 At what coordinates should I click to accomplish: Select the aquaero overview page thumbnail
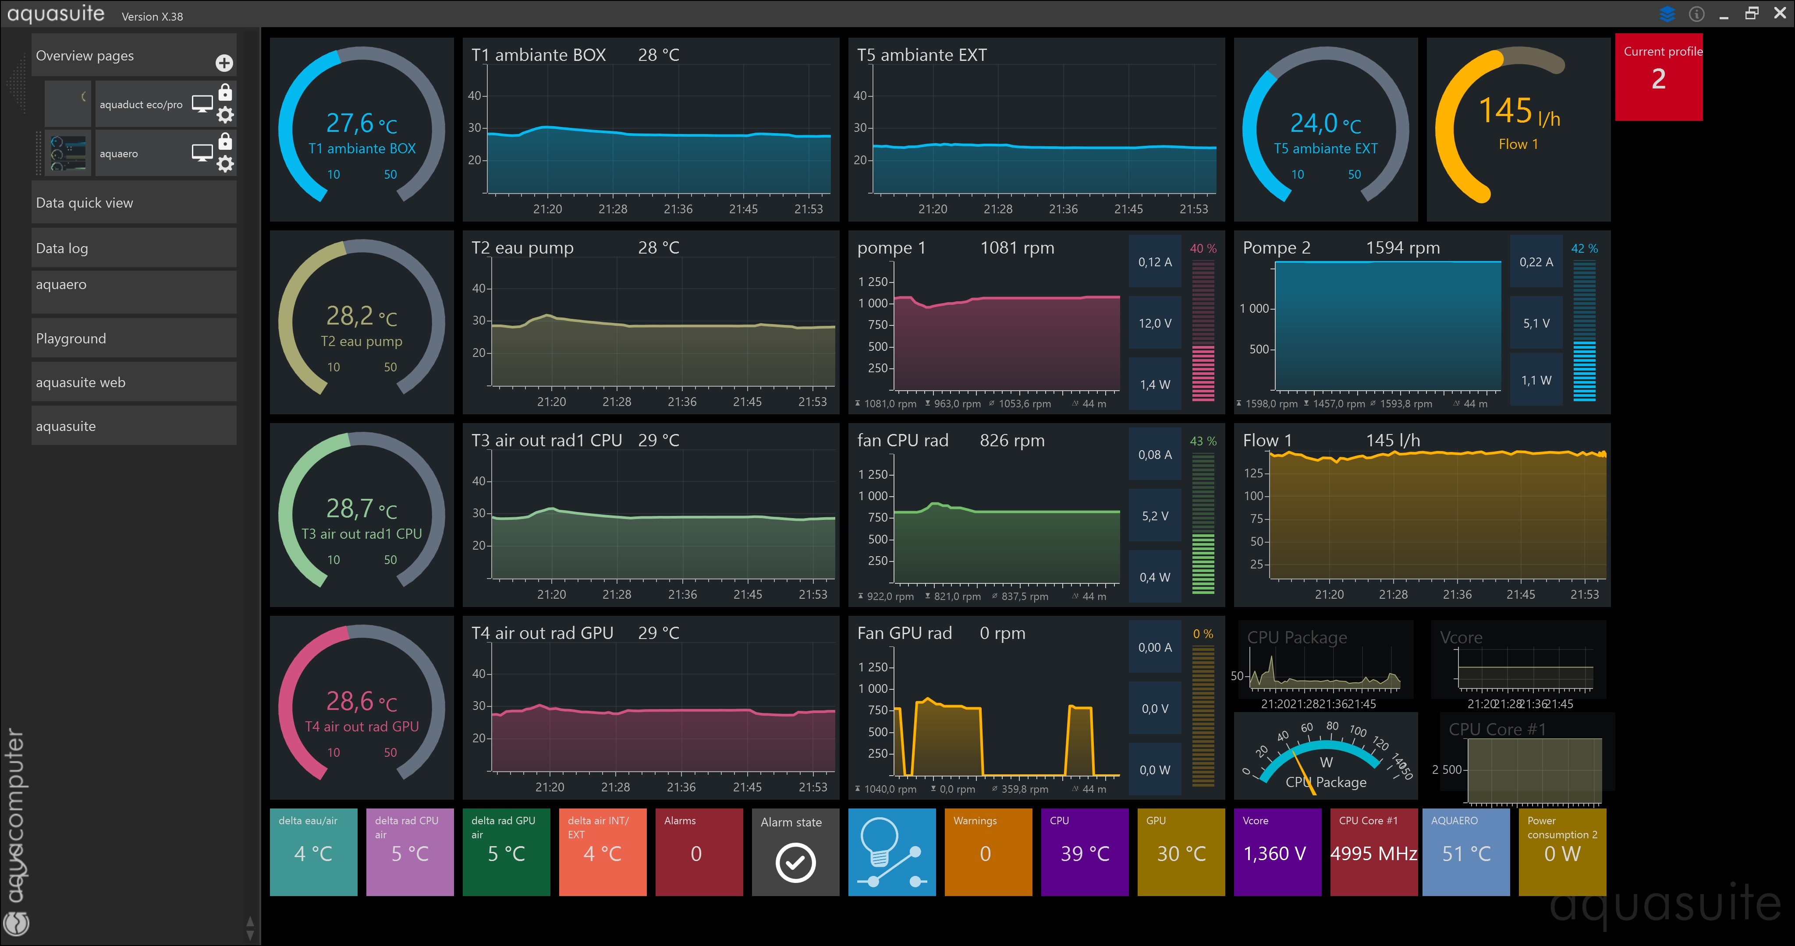tap(68, 153)
